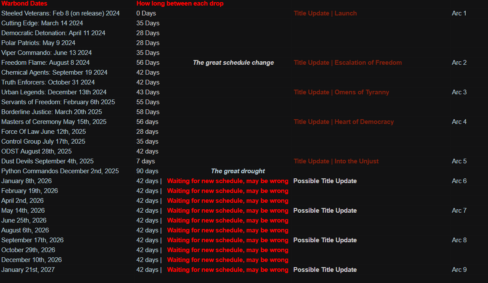The width and height of the screenshot is (488, 283).
Task: Click 'Waiting for new schedule' in December 10th row
Action: pyautogui.click(x=228, y=260)
